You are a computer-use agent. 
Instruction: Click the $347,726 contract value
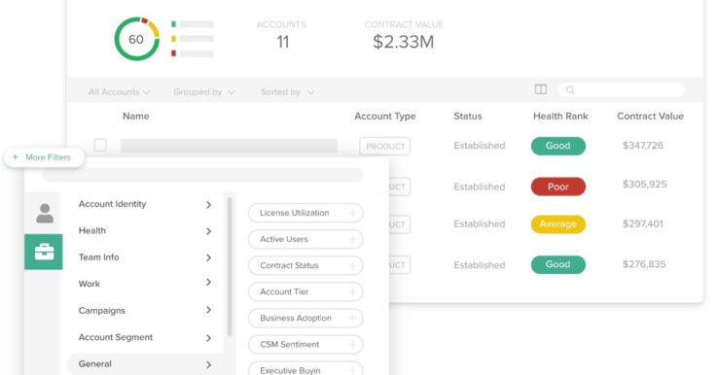[643, 146]
